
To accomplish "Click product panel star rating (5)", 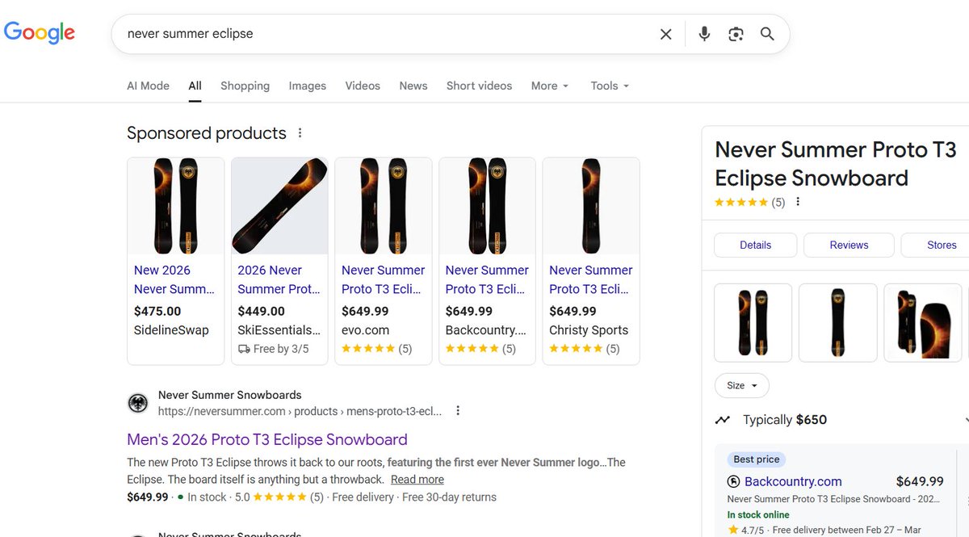I will pyautogui.click(x=749, y=203).
